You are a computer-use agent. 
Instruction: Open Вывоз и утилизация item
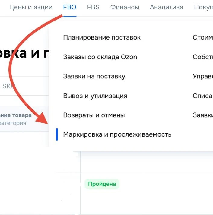point(95,96)
